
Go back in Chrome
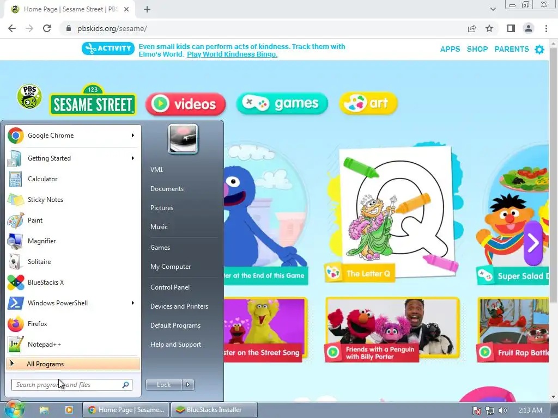pos(12,28)
